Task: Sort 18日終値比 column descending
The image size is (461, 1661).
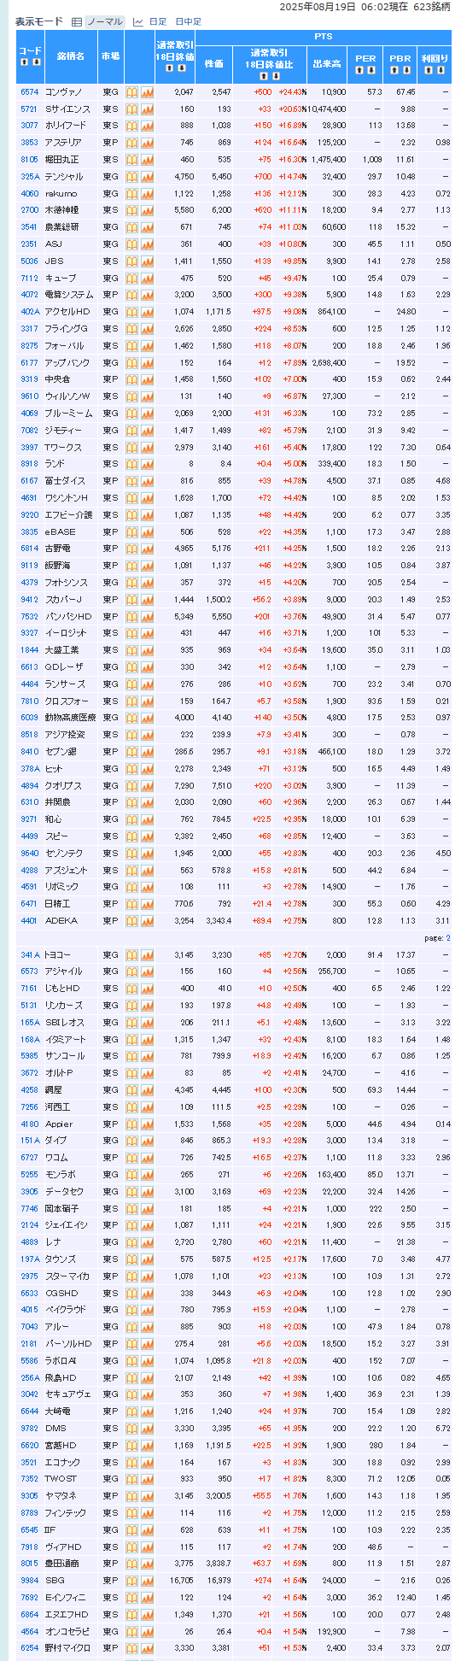Action: tap(275, 76)
